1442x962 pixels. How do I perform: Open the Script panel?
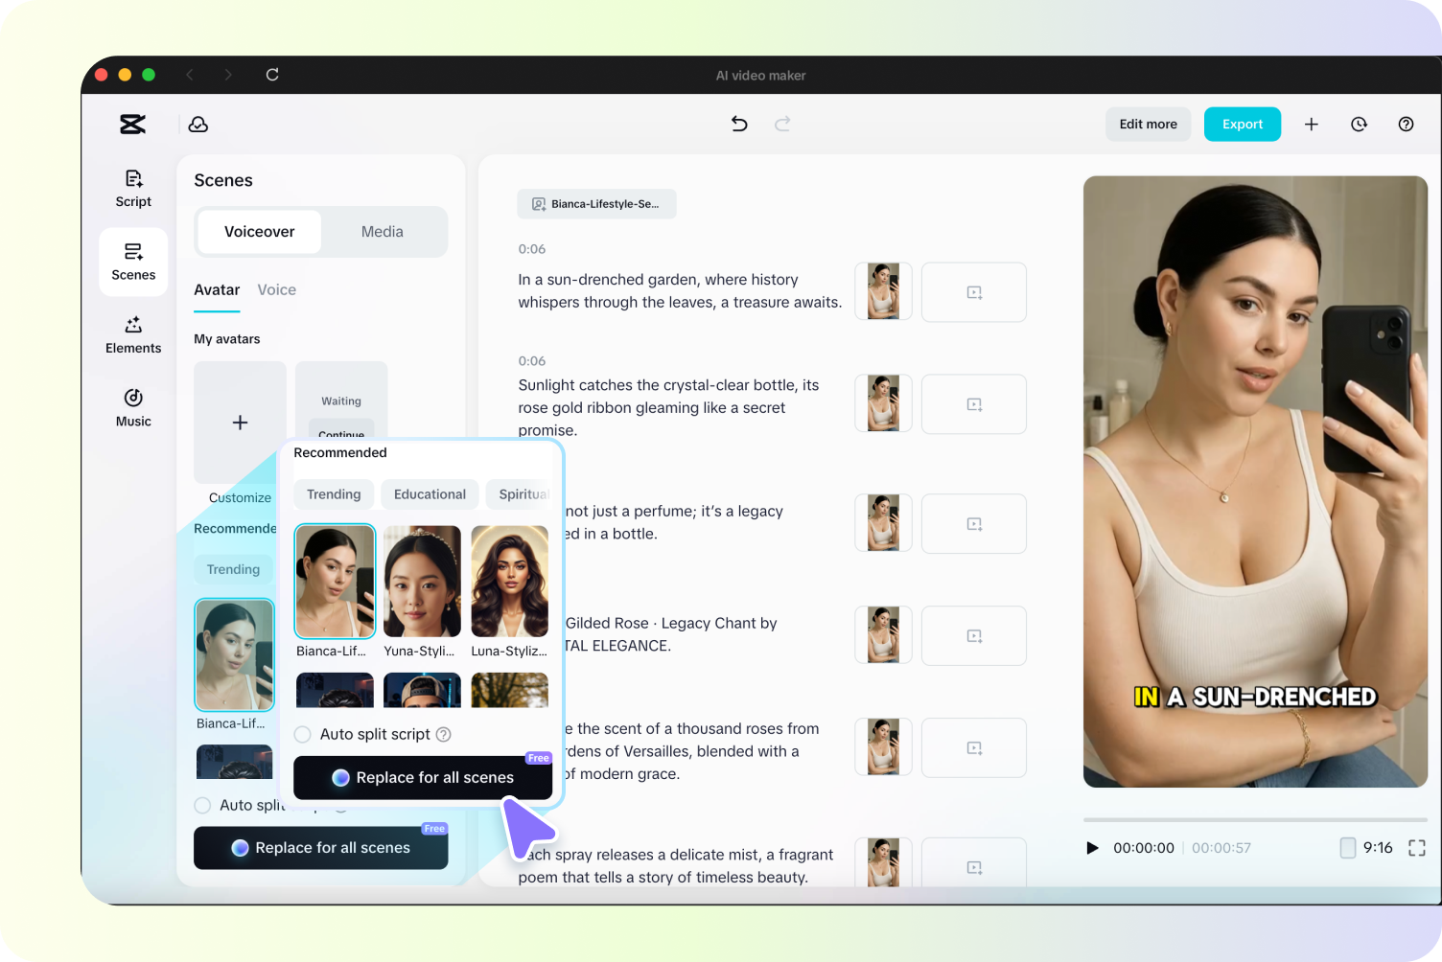coord(132,188)
